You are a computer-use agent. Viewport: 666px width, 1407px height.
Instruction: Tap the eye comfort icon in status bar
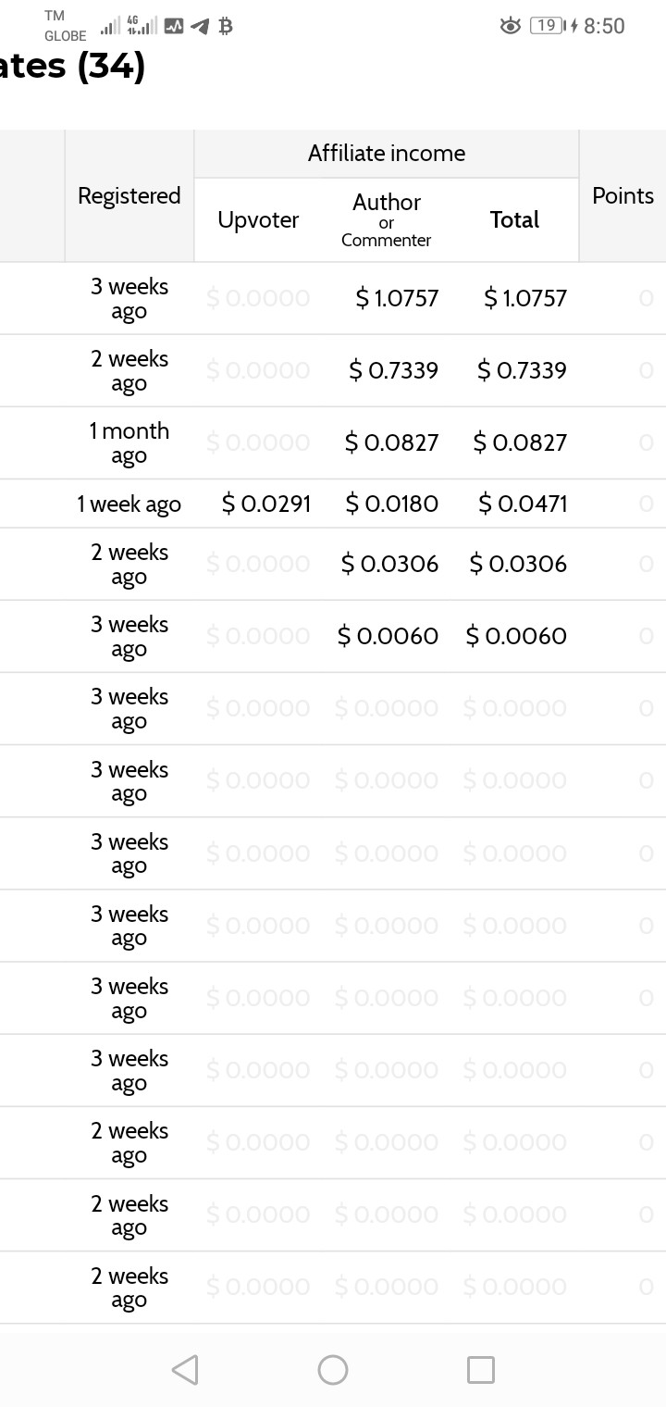[x=510, y=26]
